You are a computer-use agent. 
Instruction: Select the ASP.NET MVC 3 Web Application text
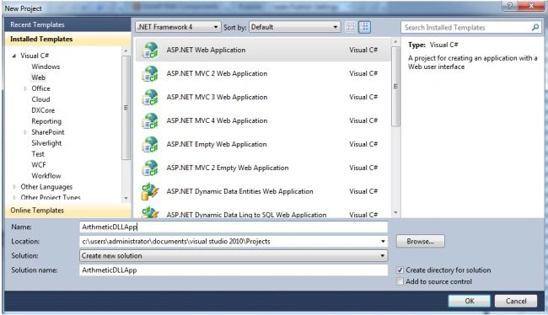coord(217,97)
